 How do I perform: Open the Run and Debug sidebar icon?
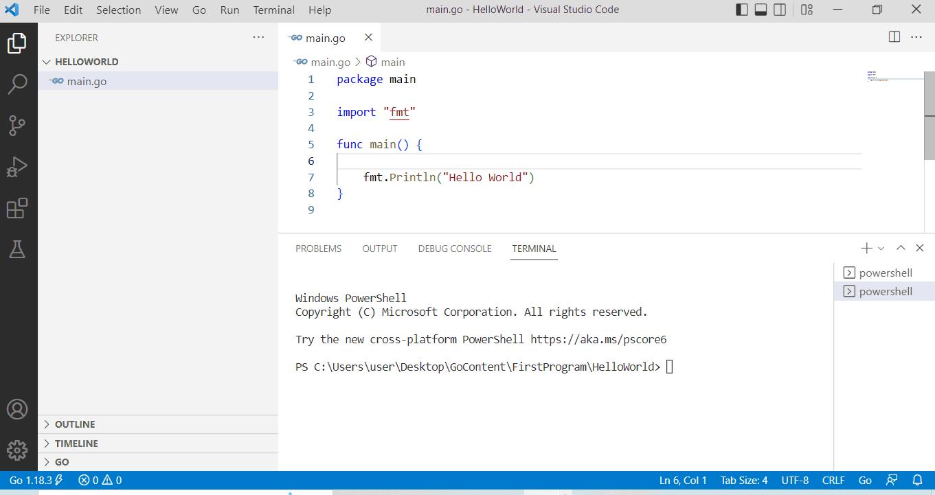point(16,166)
